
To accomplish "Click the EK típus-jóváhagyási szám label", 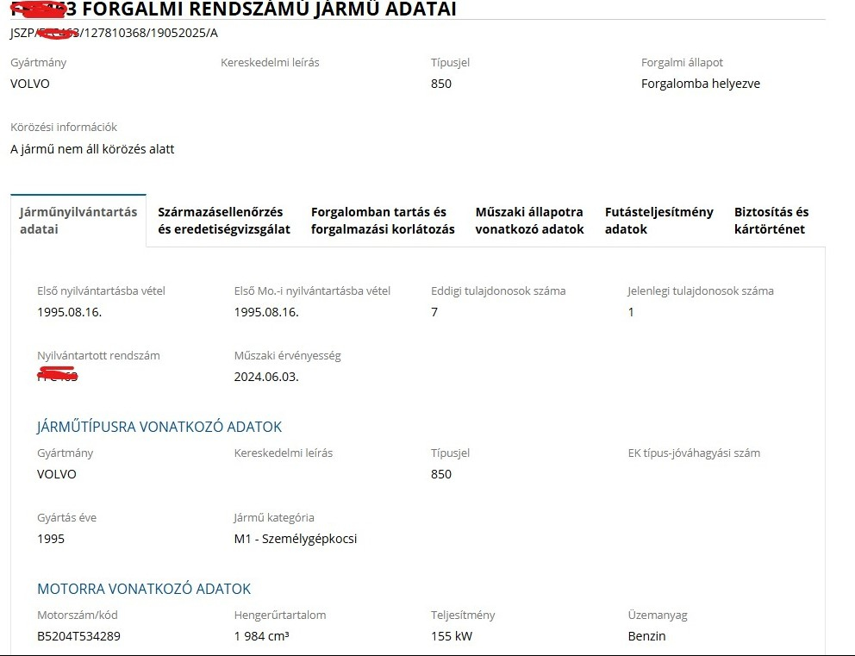I will click(x=694, y=453).
